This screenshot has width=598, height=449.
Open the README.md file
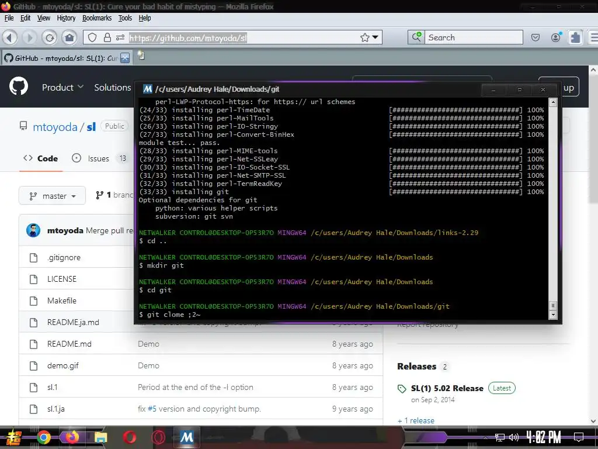pyautogui.click(x=69, y=344)
